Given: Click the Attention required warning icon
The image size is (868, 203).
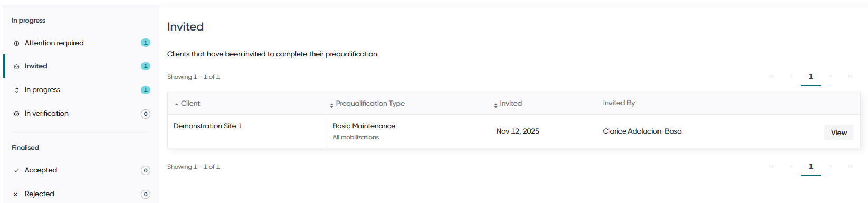Looking at the screenshot, I should pos(16,43).
